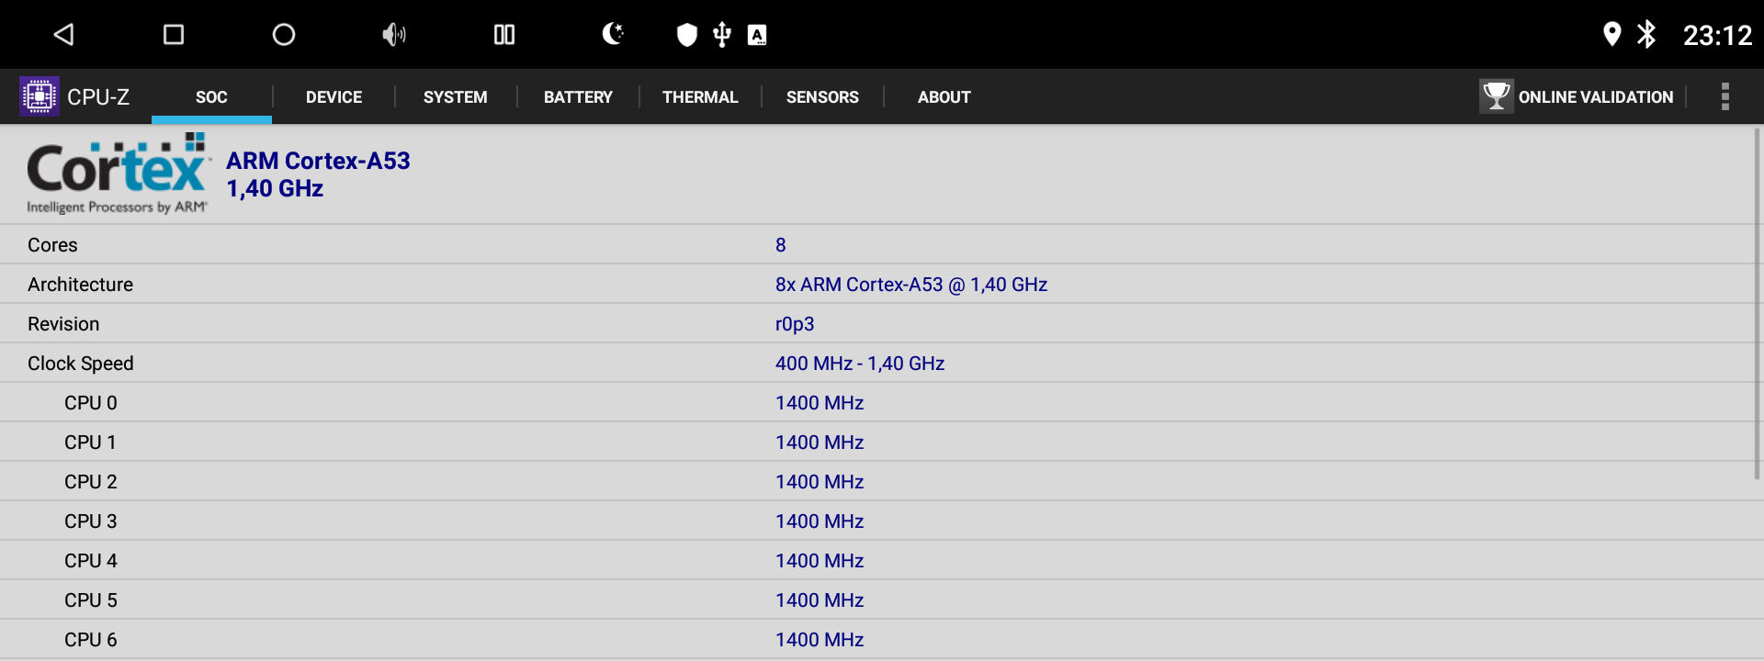Tap the circular home button
This screenshot has height=661, width=1764.
284,35
